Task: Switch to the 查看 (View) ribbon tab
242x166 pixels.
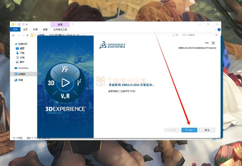Action: (x=45, y=30)
